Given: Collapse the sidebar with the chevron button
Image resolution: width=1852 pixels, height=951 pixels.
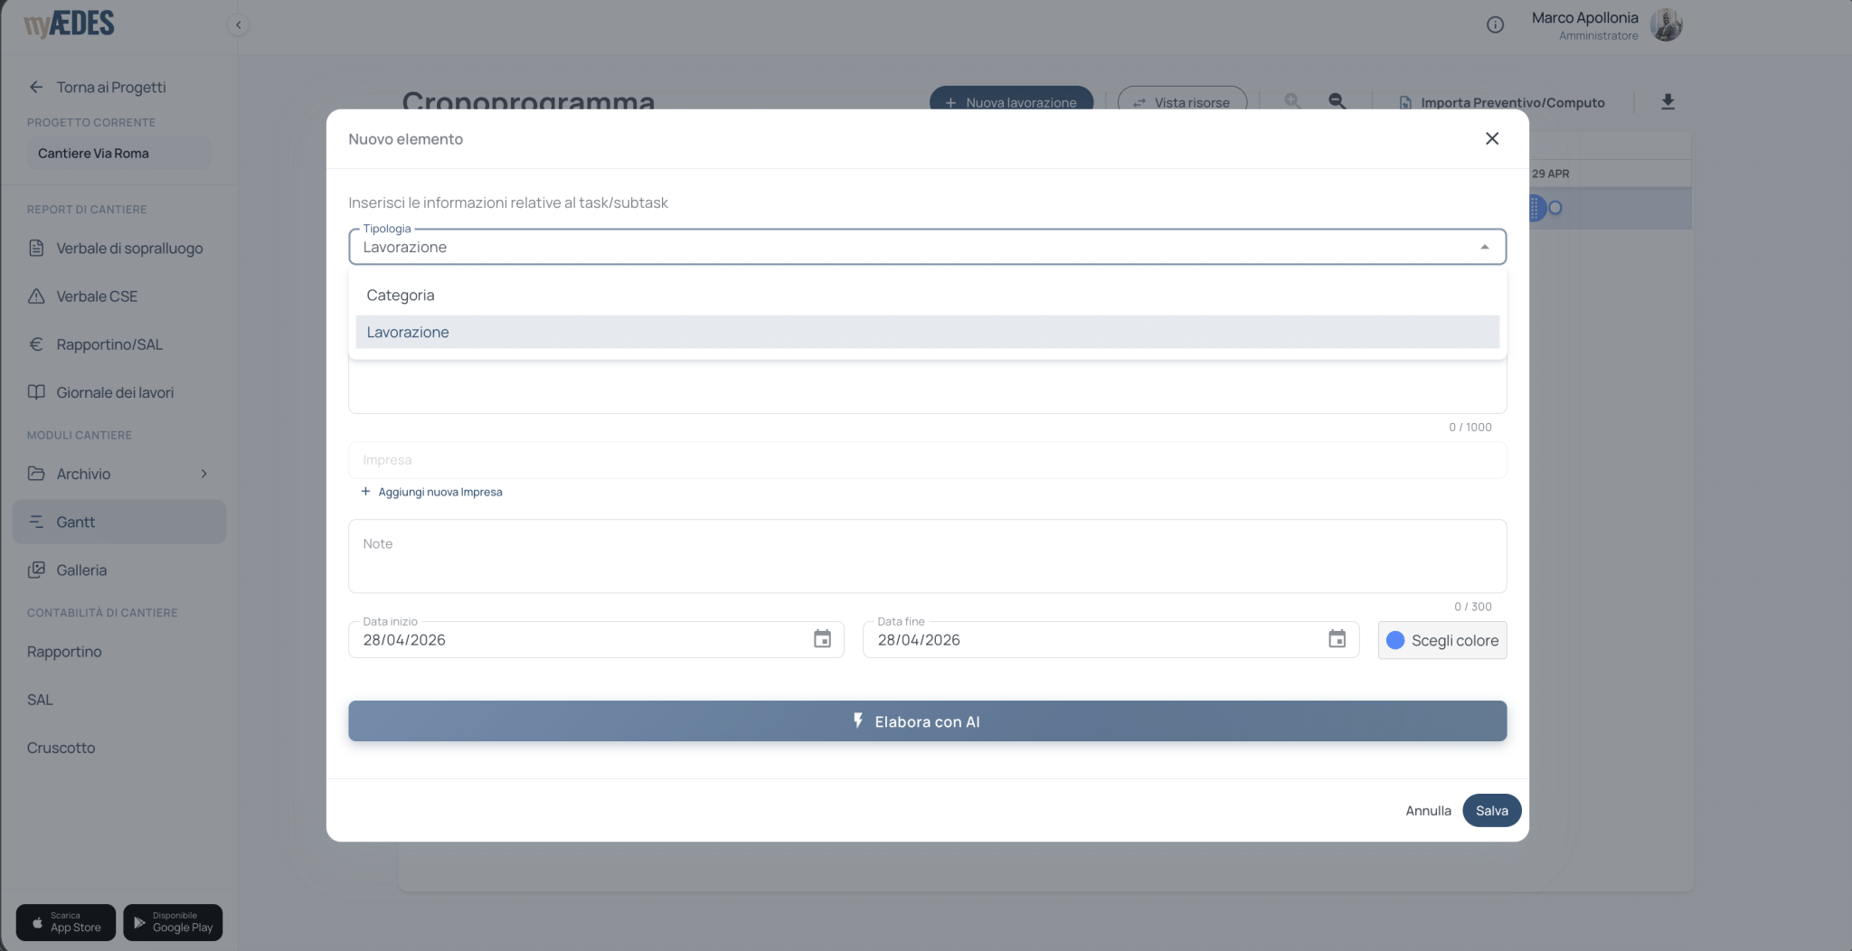Looking at the screenshot, I should tap(238, 24).
